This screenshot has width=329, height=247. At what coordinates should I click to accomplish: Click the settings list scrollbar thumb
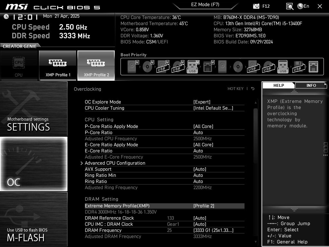tap(255, 136)
